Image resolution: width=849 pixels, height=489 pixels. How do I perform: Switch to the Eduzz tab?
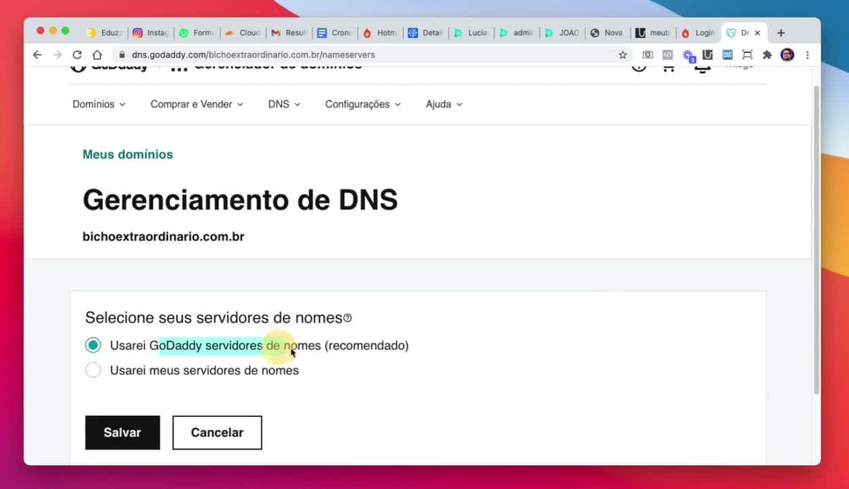105,33
